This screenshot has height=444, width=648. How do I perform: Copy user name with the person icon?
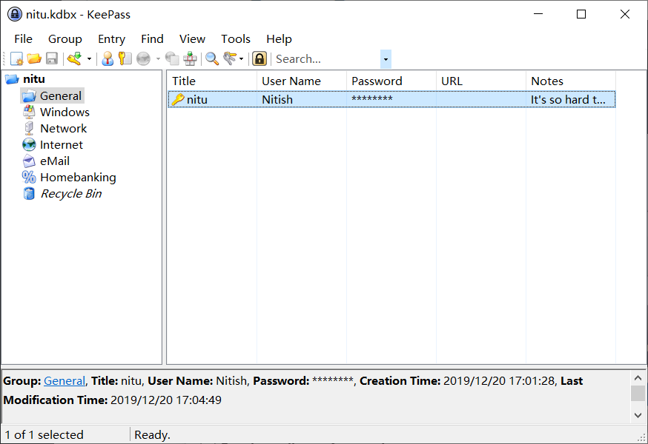click(x=108, y=59)
